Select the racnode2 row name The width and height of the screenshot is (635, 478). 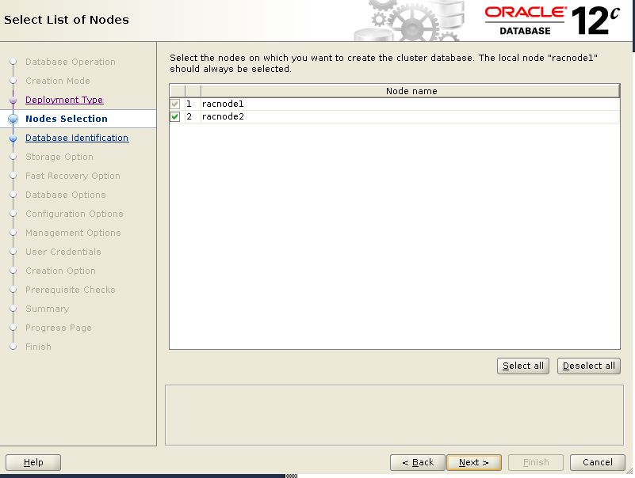click(x=223, y=117)
